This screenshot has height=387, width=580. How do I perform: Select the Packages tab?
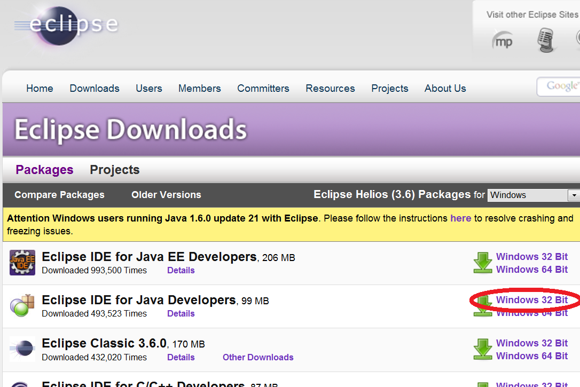click(x=44, y=170)
